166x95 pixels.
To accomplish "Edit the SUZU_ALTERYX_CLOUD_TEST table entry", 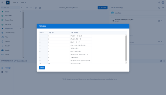I will pos(159,21).
